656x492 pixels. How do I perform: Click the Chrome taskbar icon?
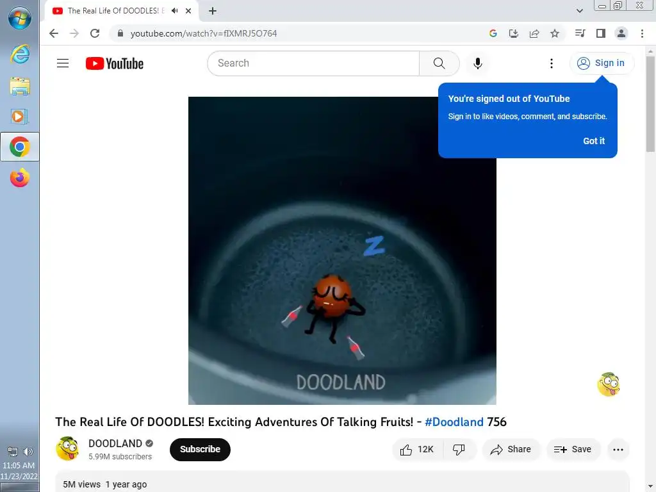[20, 147]
